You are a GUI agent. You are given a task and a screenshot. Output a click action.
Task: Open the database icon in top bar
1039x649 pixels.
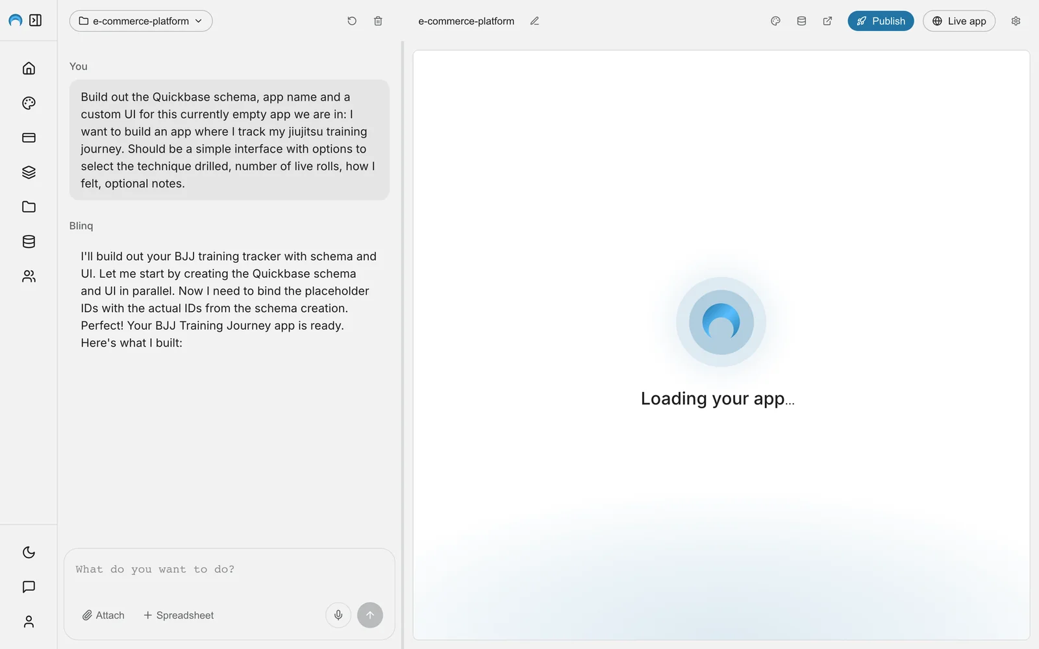tap(801, 21)
